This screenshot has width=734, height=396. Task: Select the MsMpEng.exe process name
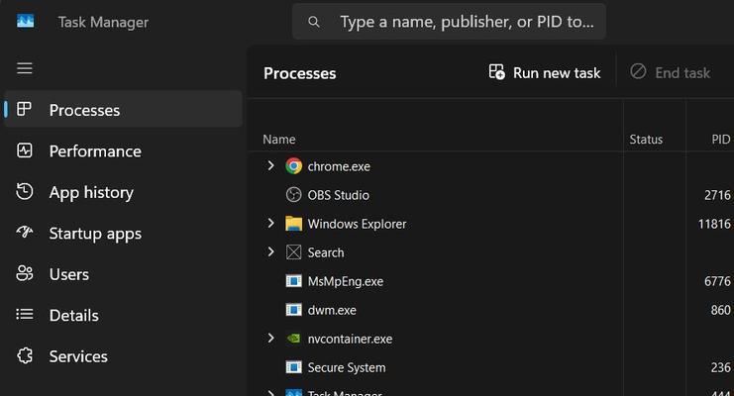(x=346, y=281)
